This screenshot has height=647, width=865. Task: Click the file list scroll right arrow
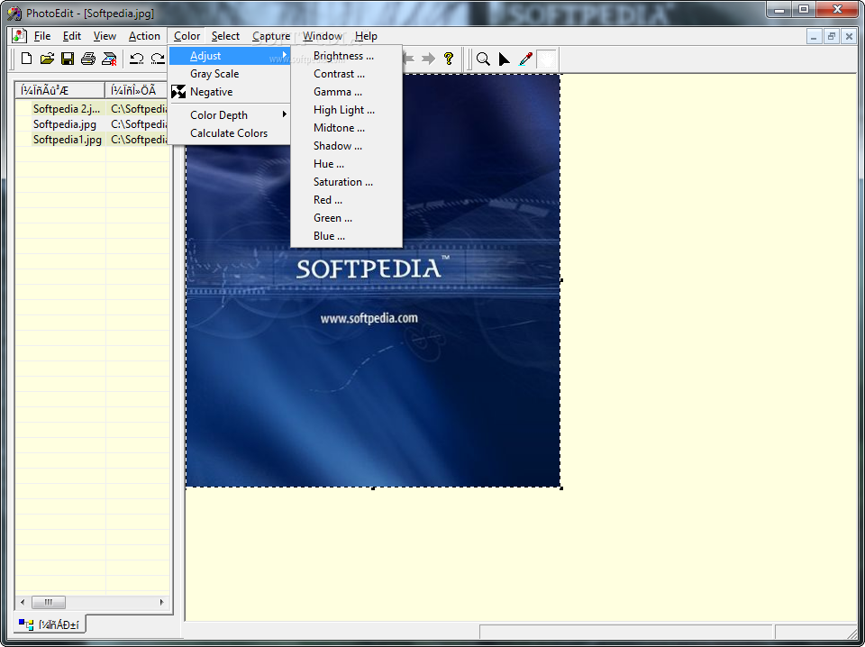click(x=161, y=602)
